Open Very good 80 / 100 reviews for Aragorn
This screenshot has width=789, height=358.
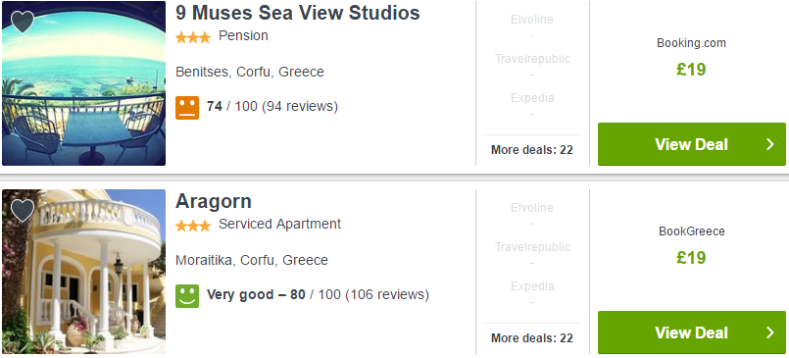[318, 294]
